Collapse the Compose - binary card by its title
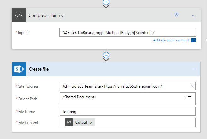 click(46, 15)
